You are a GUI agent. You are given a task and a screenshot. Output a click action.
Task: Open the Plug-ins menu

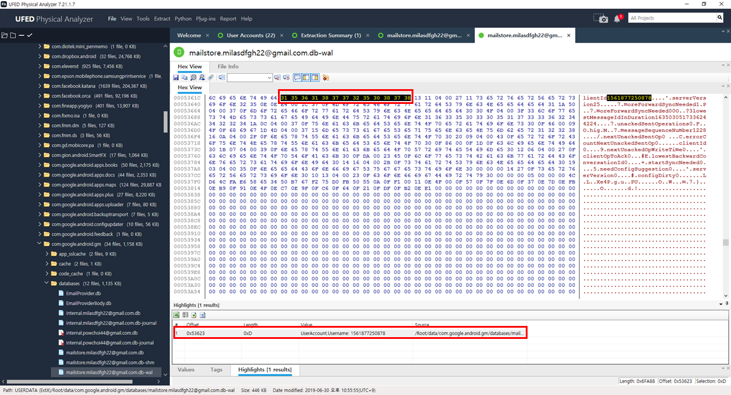coord(206,19)
